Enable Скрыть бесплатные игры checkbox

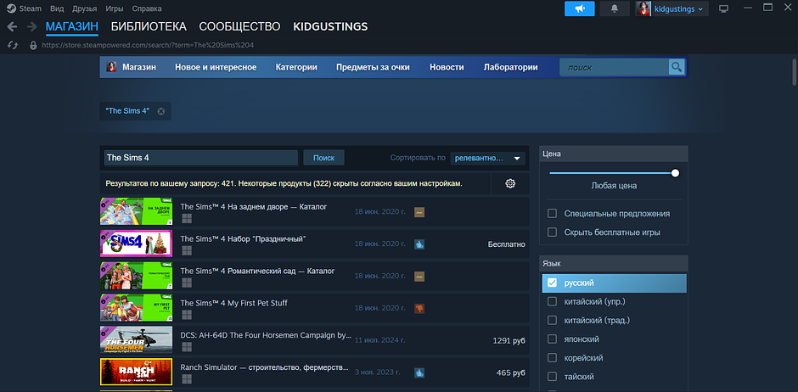552,232
